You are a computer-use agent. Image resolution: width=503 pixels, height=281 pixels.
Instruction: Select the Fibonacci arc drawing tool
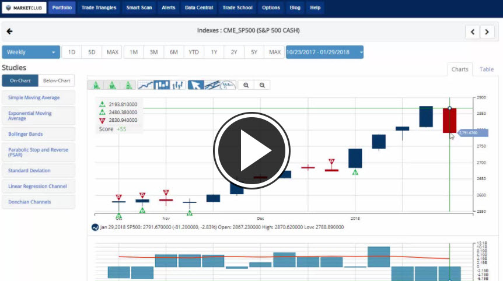click(228, 85)
